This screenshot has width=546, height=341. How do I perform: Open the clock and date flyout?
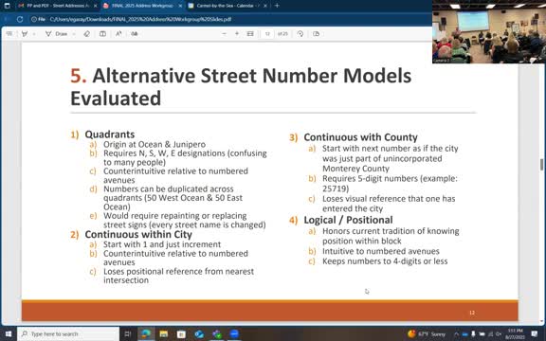(516, 334)
